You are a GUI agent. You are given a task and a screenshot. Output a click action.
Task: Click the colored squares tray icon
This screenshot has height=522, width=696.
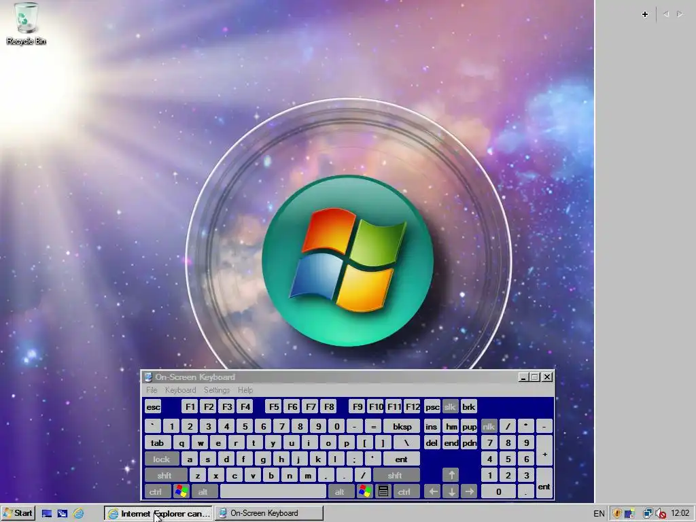[629, 514]
